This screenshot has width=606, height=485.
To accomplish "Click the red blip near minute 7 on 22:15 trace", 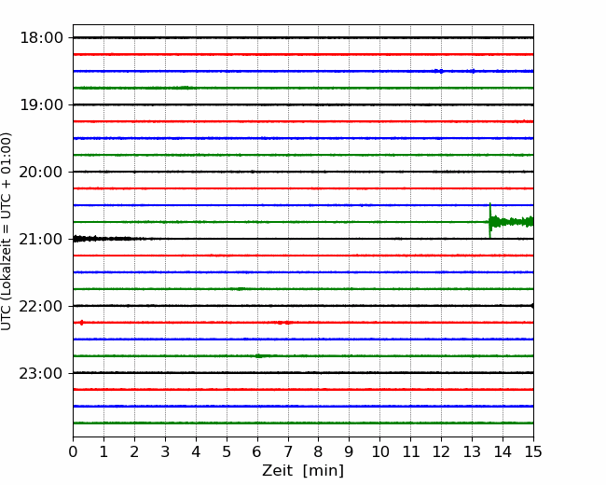I will tap(283, 323).
